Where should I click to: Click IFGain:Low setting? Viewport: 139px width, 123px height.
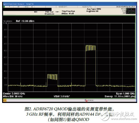[49, 14]
